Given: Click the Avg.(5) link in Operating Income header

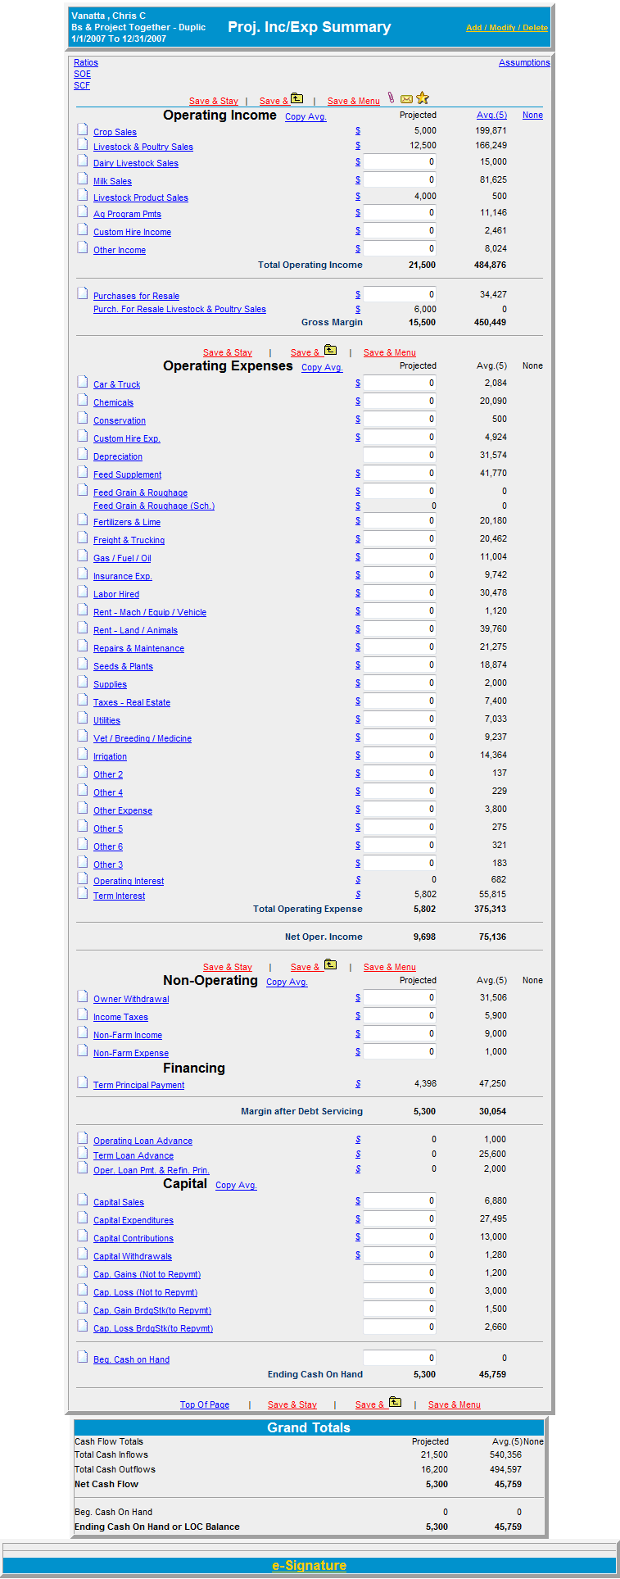Looking at the screenshot, I should (x=491, y=116).
